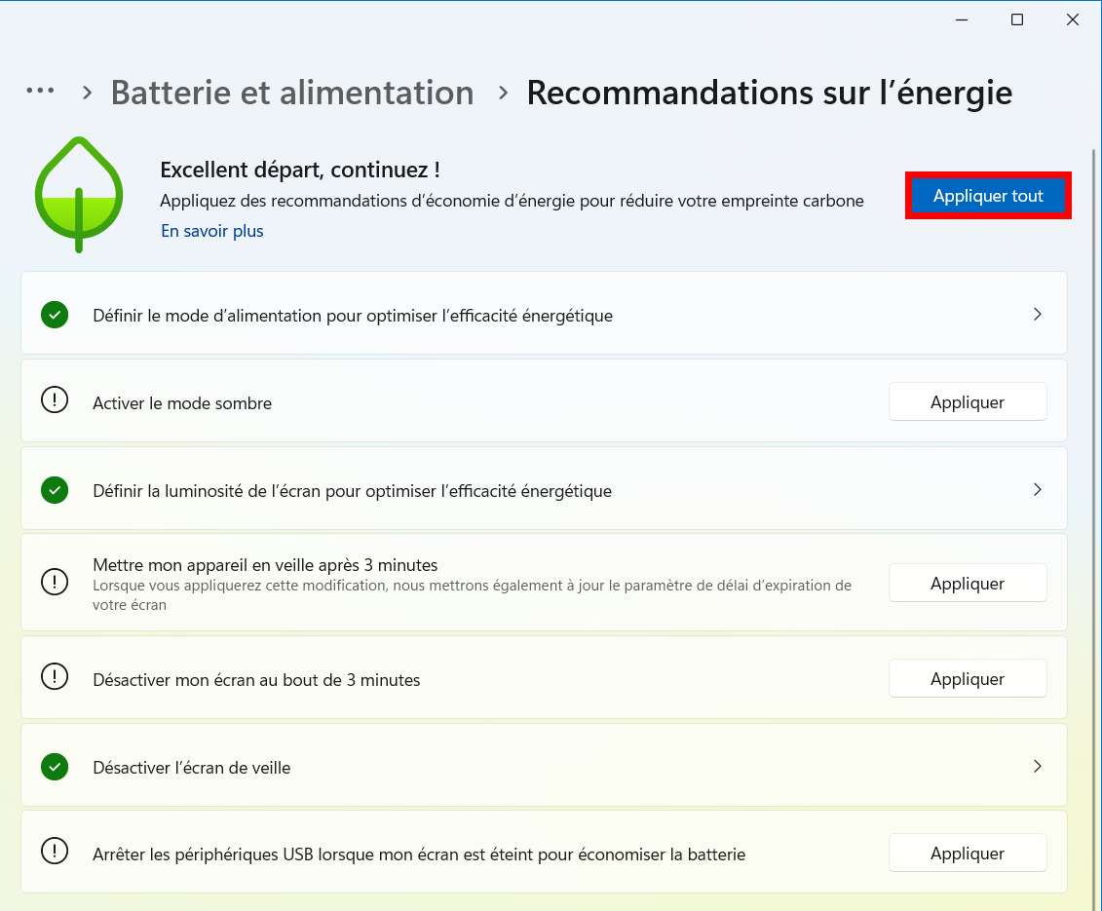Go back to Batterie et alimentation
Screen dimensions: 1102x911
click(292, 93)
